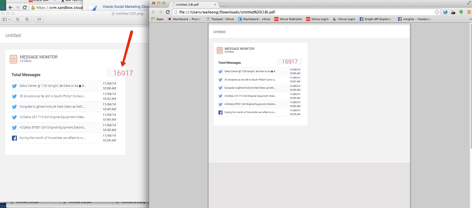Zoom in the image in Preview
This screenshot has width=472, height=208.
27,20
